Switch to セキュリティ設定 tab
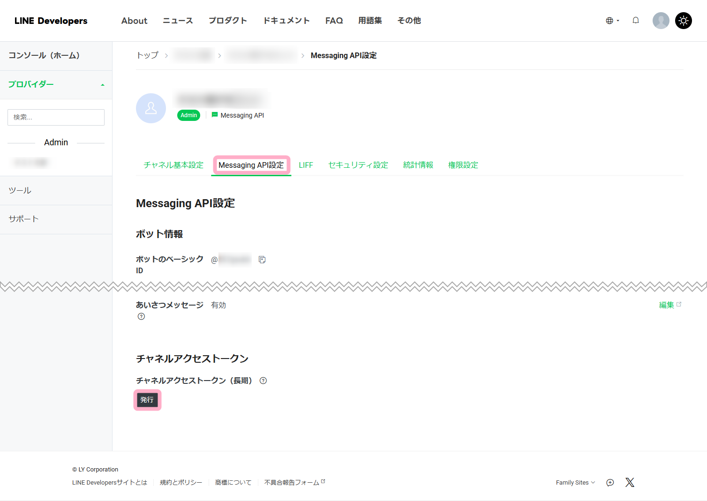Viewport: 707px width, 501px height. point(358,165)
